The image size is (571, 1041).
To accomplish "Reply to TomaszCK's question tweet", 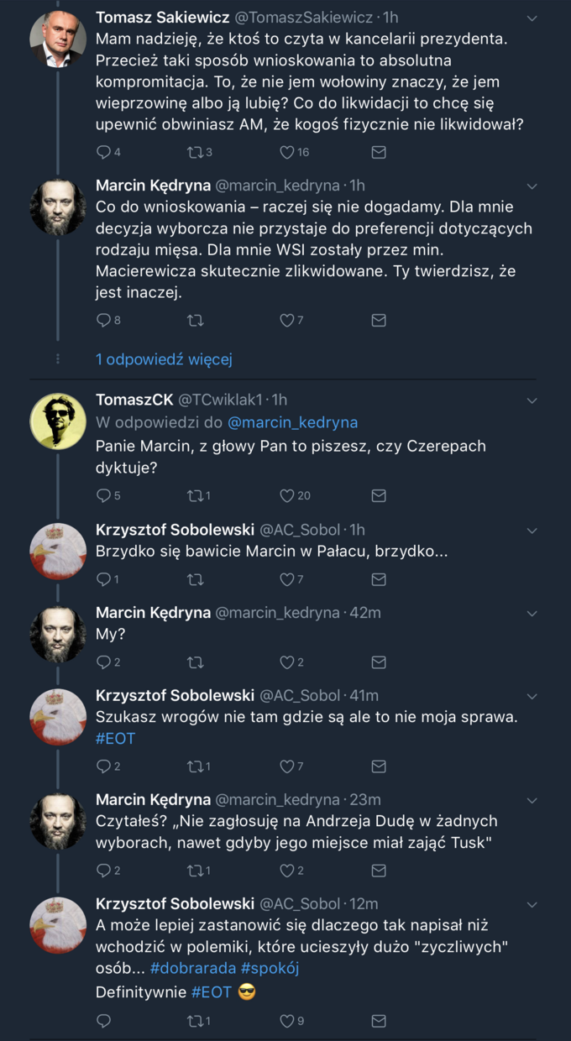I will pos(105,495).
